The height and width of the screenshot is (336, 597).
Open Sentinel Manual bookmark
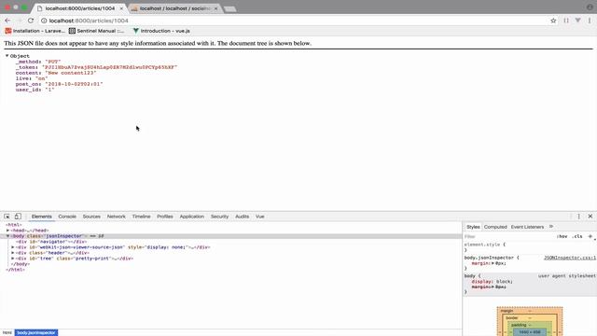96,31
